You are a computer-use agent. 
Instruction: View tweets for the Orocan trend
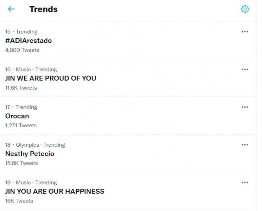click(x=17, y=116)
